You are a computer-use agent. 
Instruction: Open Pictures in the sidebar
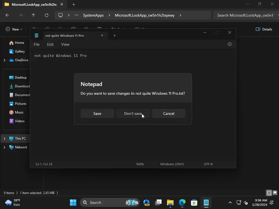click(18, 104)
